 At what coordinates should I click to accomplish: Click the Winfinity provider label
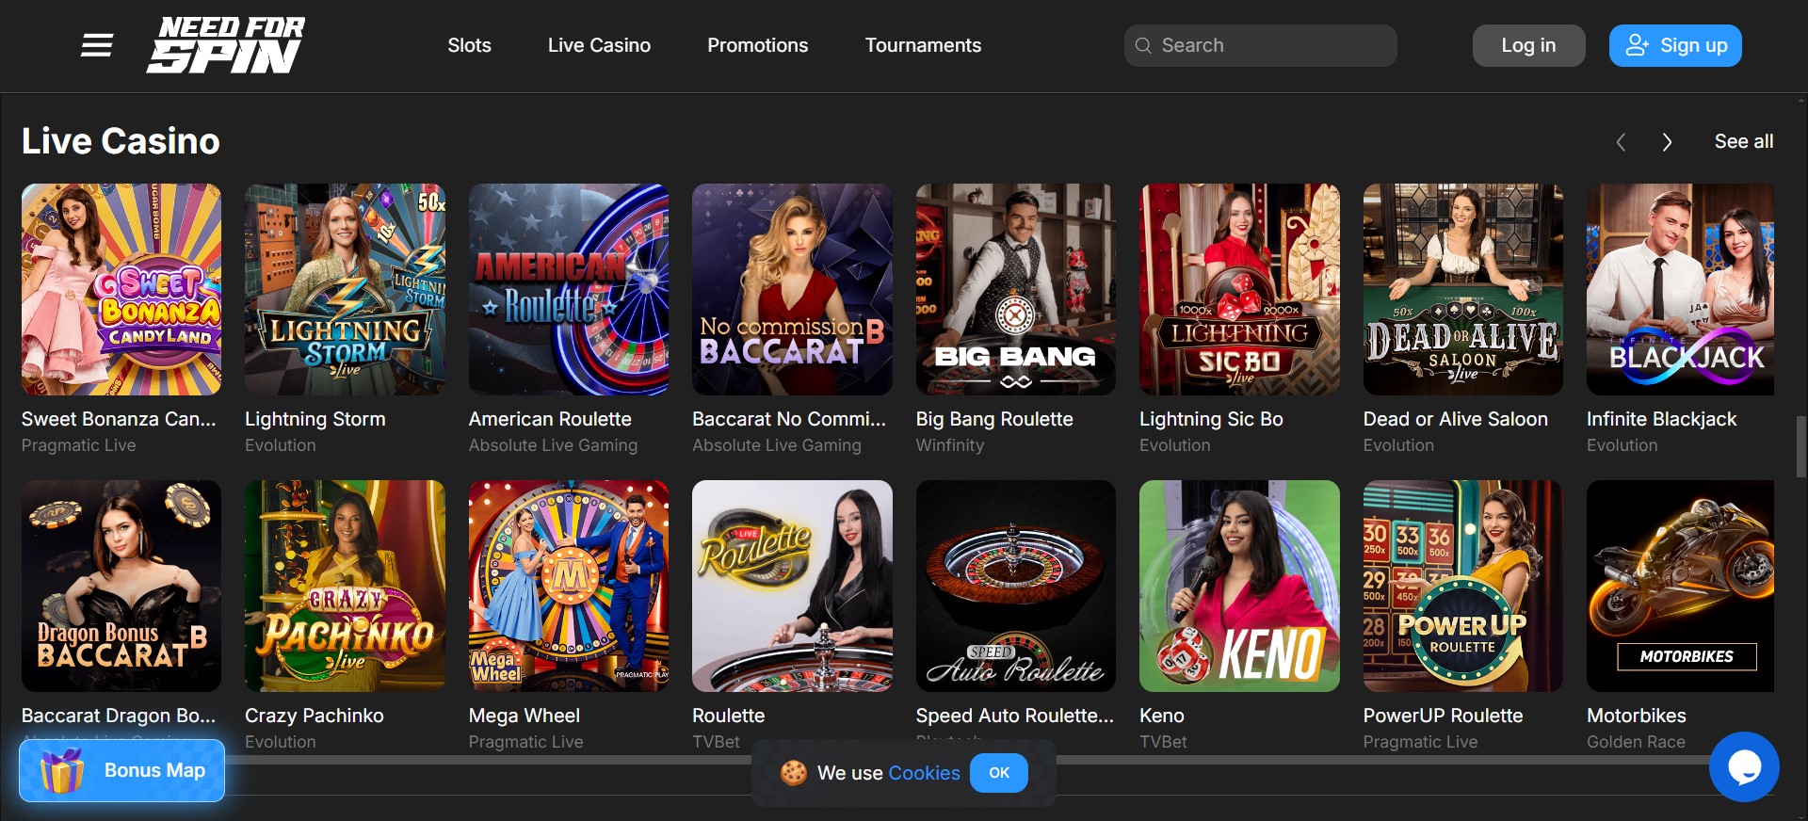(x=950, y=445)
